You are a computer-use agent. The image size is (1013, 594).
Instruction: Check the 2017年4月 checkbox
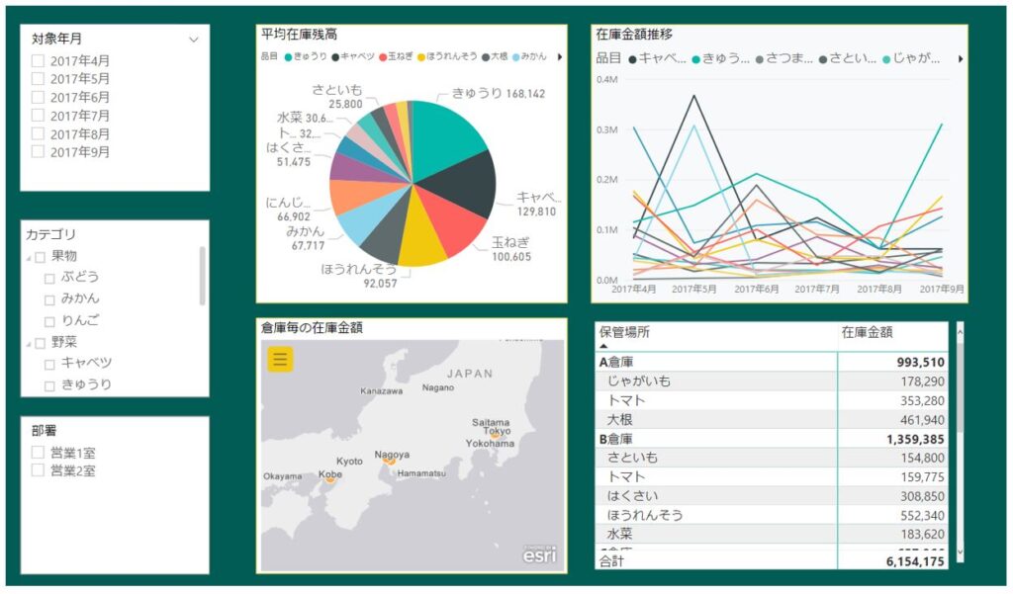click(x=38, y=61)
